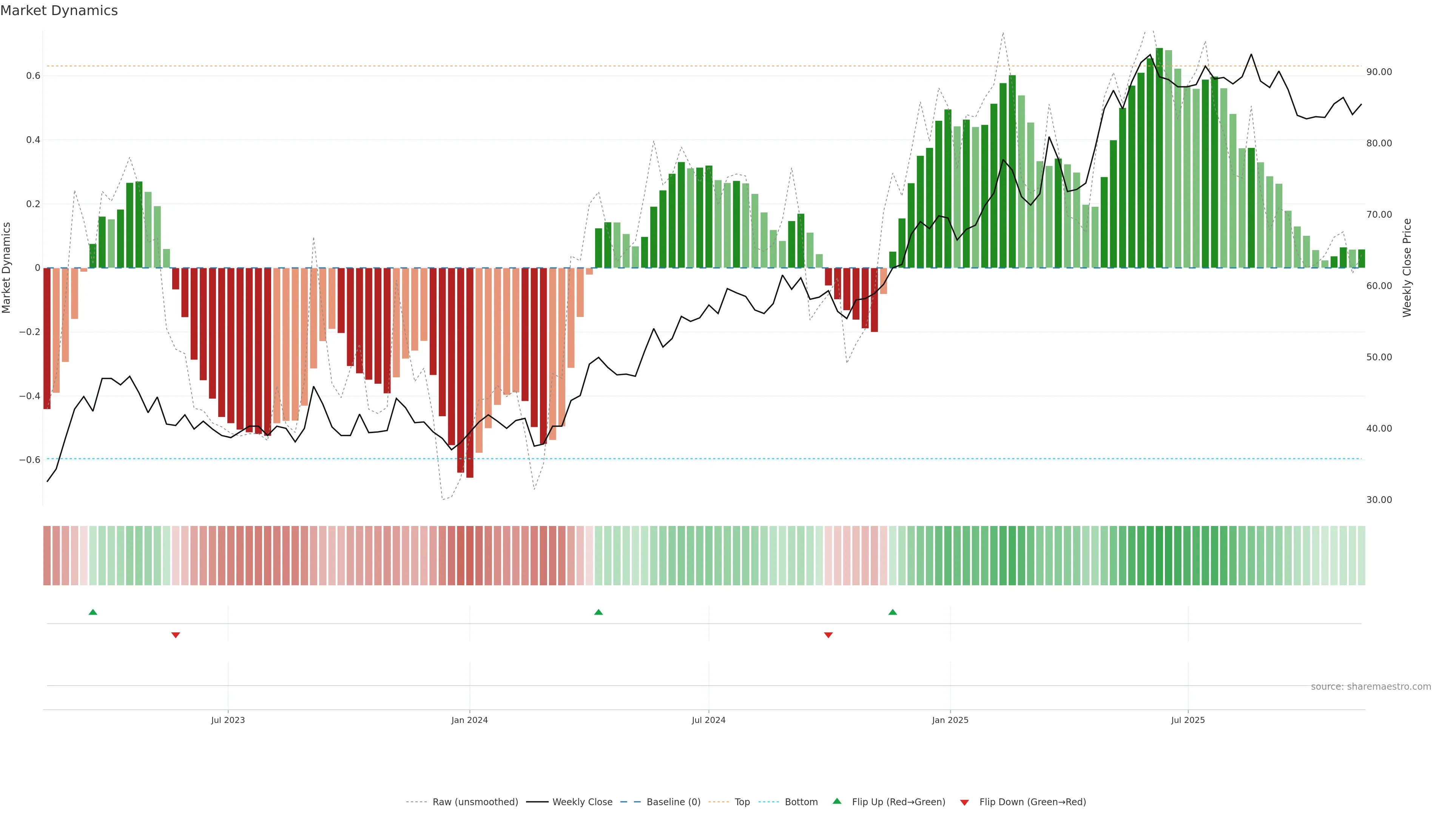Image resolution: width=1450 pixels, height=815 pixels.
Task: Click the red flip-down triangle before Jul 2023
Action: pos(176,635)
